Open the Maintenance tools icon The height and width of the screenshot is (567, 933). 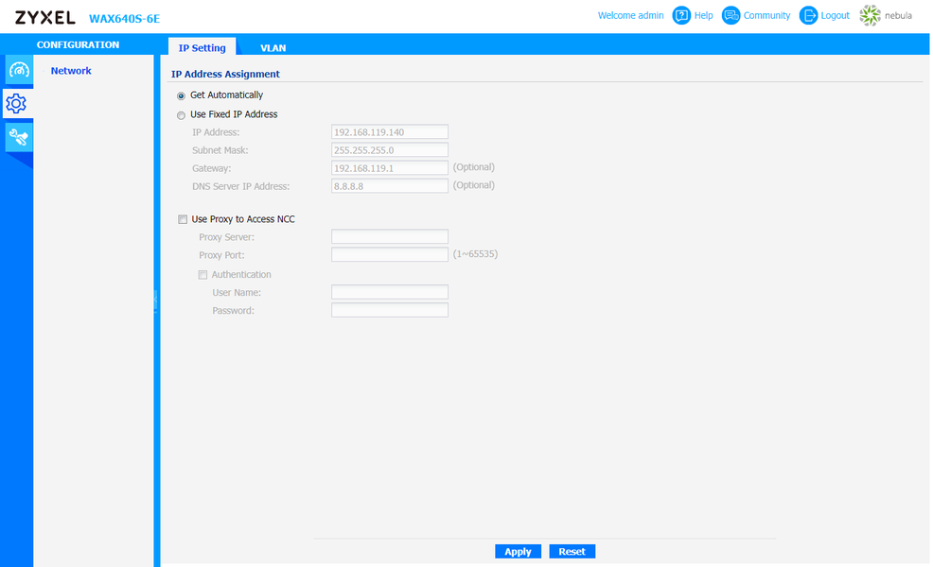[x=18, y=137]
